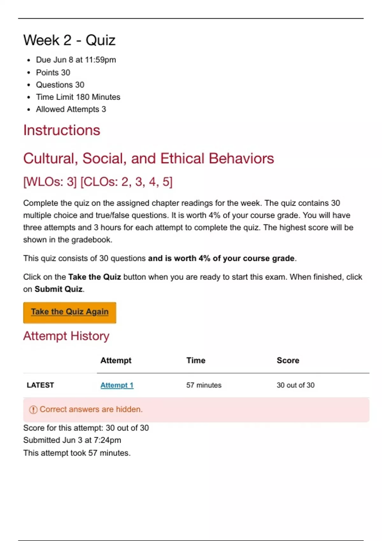Click the Instructions heading
The width and height of the screenshot is (382, 541).
[62, 130]
